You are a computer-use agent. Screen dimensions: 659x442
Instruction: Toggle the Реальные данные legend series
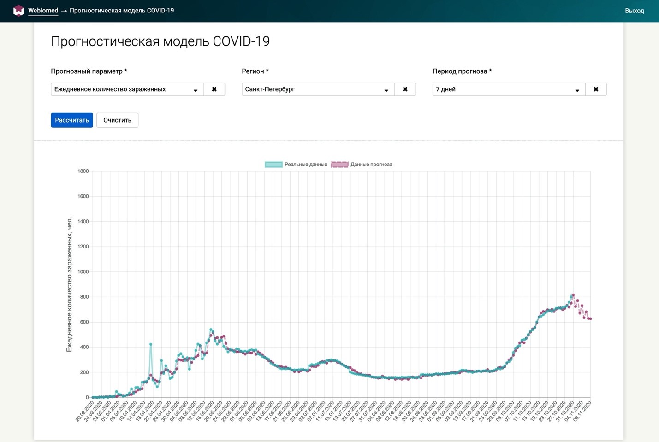tap(296, 165)
